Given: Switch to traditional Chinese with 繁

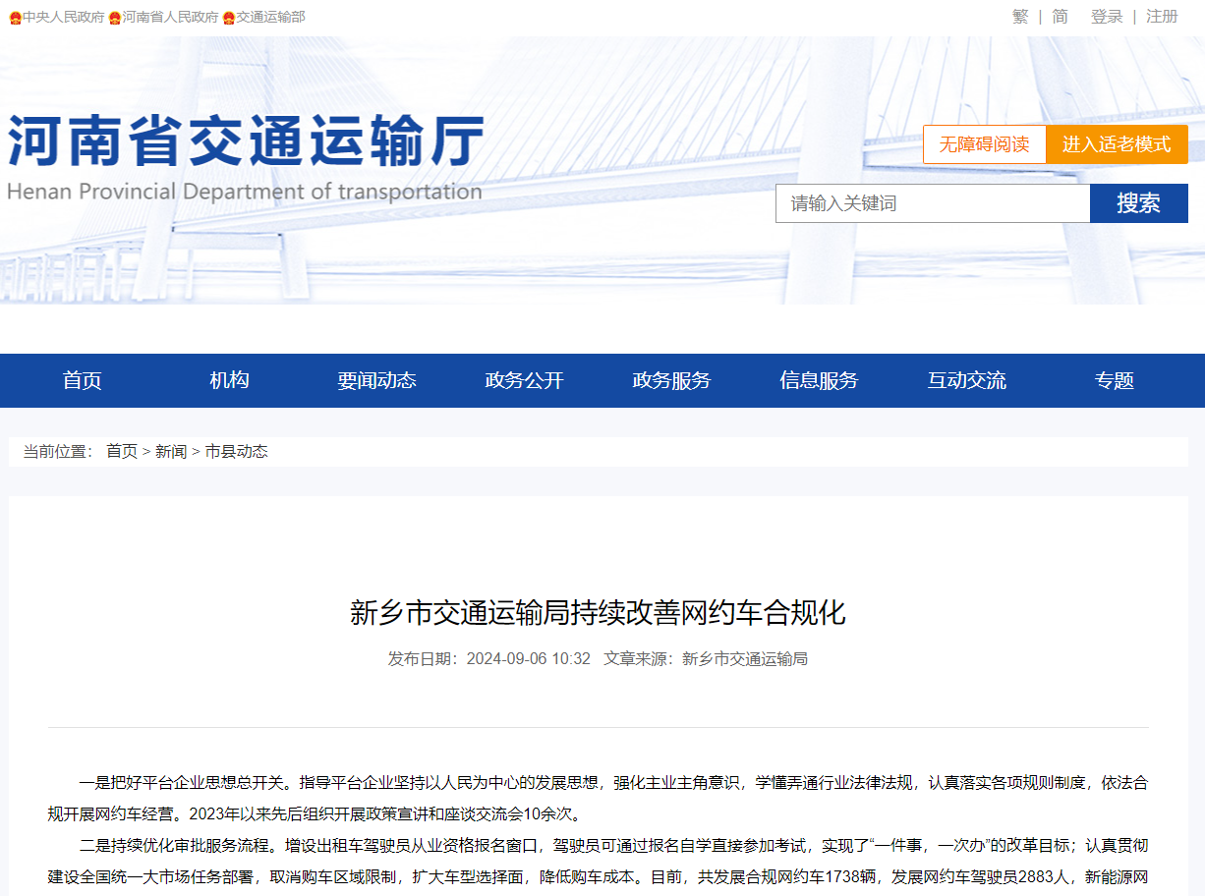Looking at the screenshot, I should pyautogui.click(x=1020, y=17).
